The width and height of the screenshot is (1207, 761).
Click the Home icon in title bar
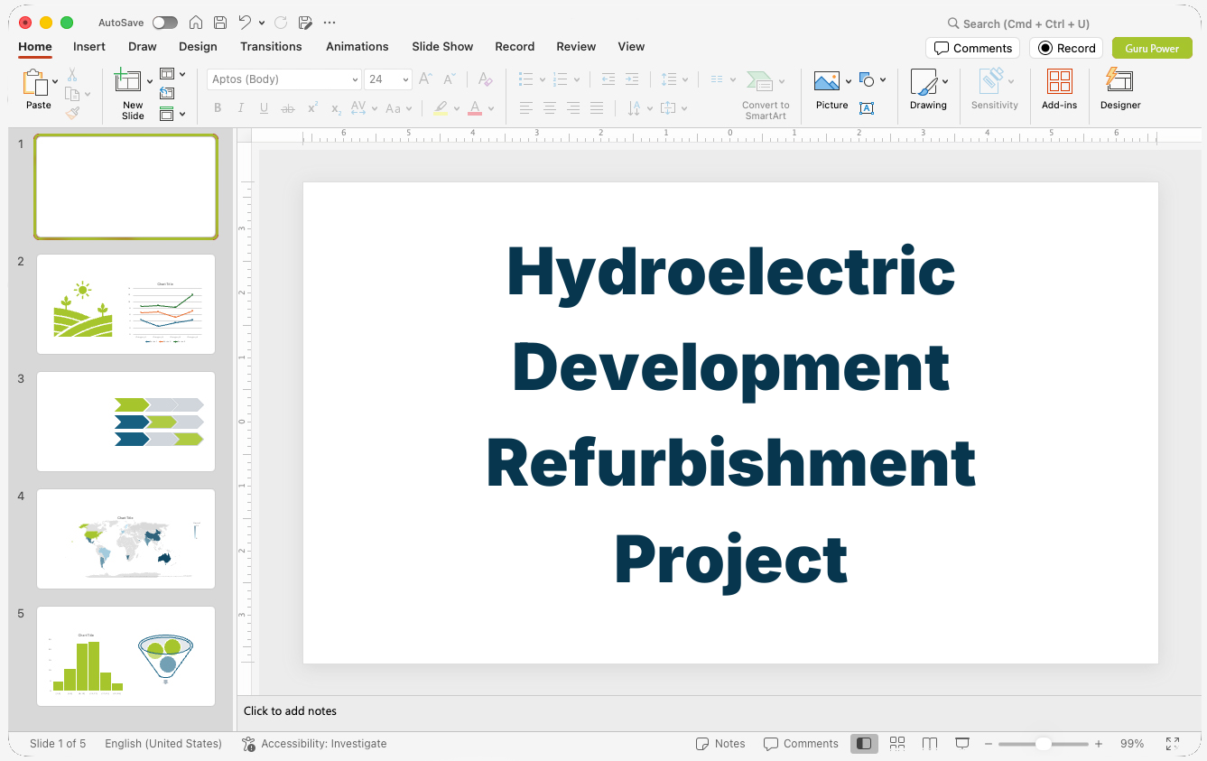pyautogui.click(x=195, y=23)
